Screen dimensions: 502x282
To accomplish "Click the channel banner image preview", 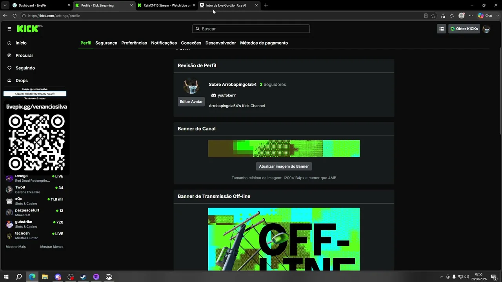I will coord(284,148).
